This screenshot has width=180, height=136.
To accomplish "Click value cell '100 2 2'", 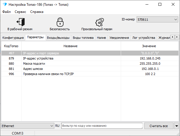I will pos(150,74).
